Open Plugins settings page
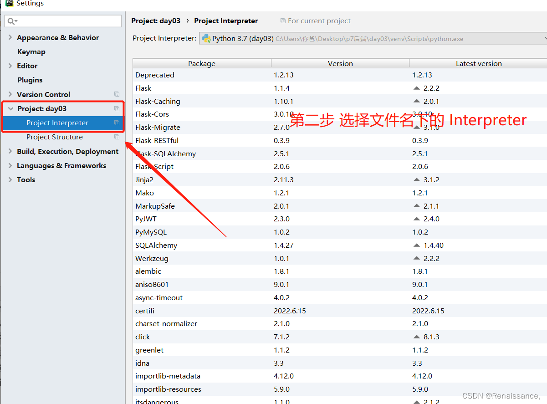The width and height of the screenshot is (547, 404). coord(30,80)
